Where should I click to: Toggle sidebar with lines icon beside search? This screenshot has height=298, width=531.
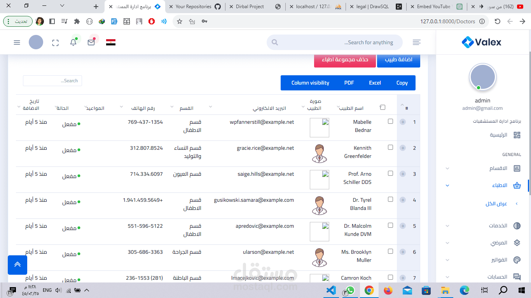[x=417, y=42]
